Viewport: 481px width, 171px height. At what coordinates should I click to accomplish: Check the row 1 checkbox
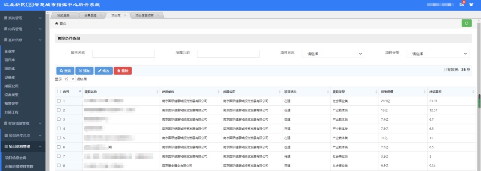click(59, 101)
